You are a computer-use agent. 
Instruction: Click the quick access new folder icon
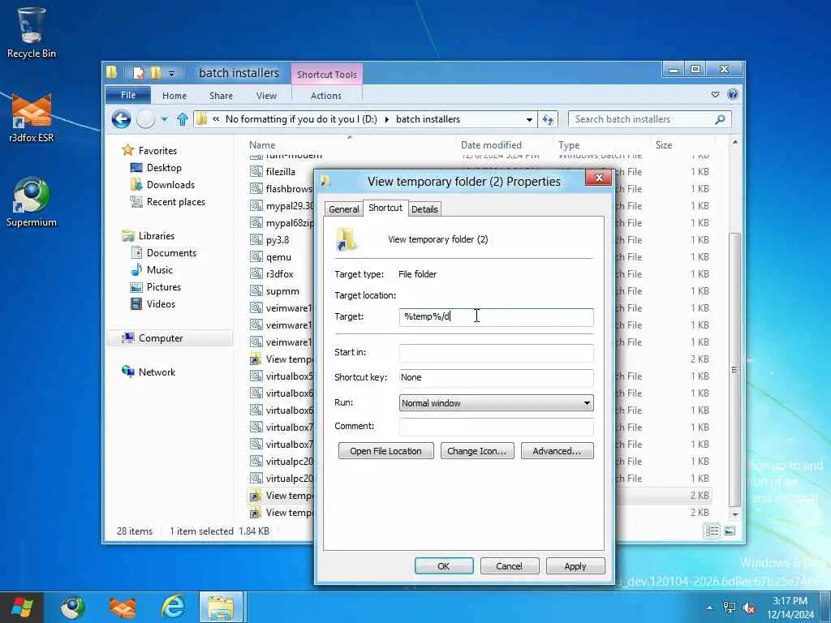pyautogui.click(x=156, y=73)
